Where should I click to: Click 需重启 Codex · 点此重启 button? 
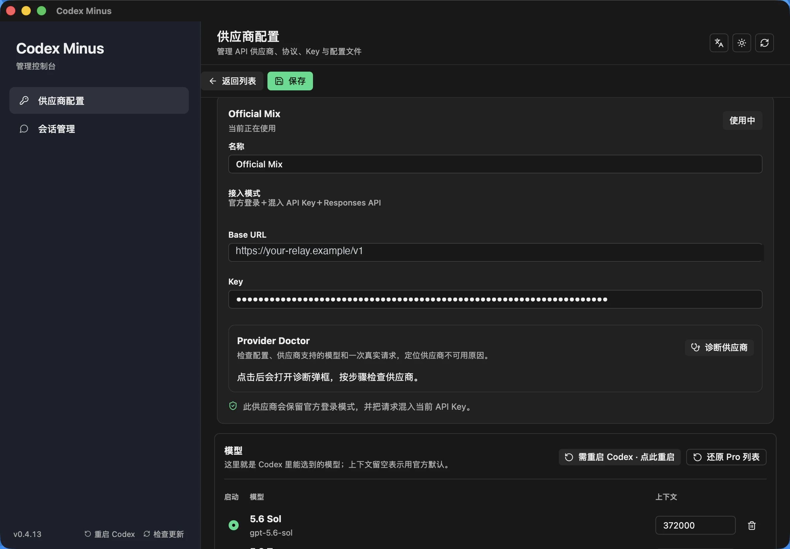[x=619, y=457]
